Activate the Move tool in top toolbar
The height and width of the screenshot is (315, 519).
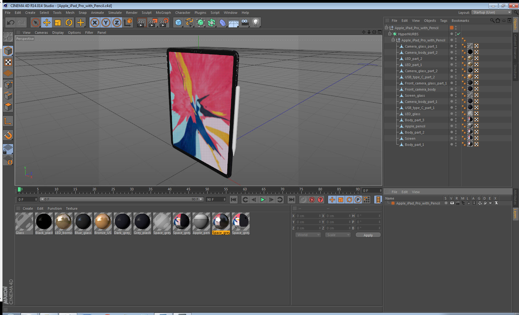tap(47, 22)
